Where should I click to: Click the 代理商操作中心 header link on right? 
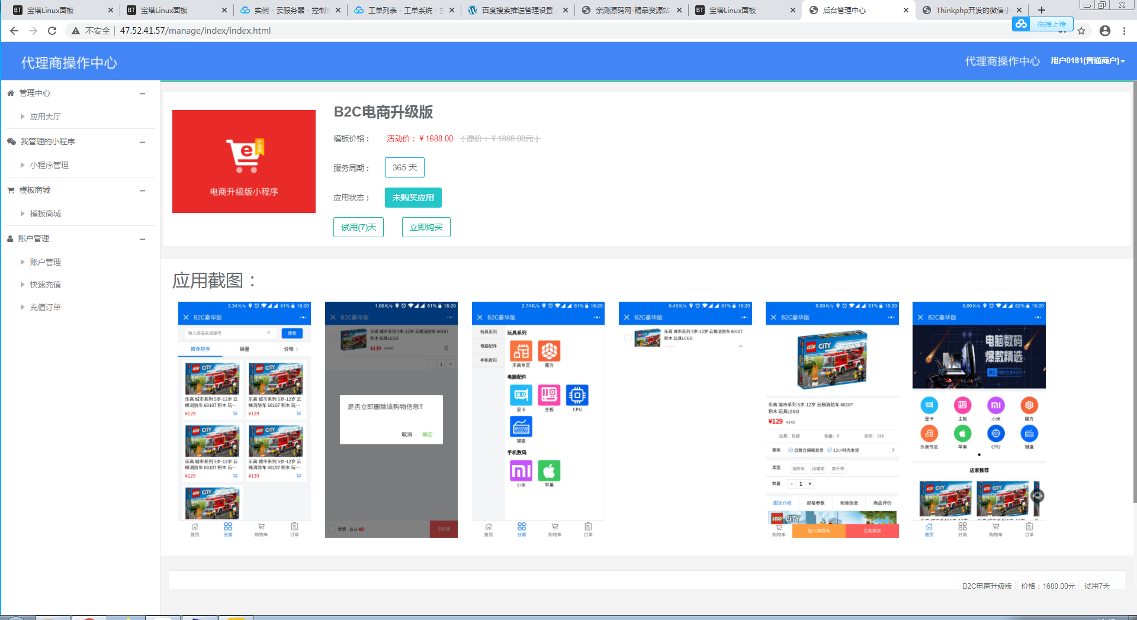[1002, 61]
